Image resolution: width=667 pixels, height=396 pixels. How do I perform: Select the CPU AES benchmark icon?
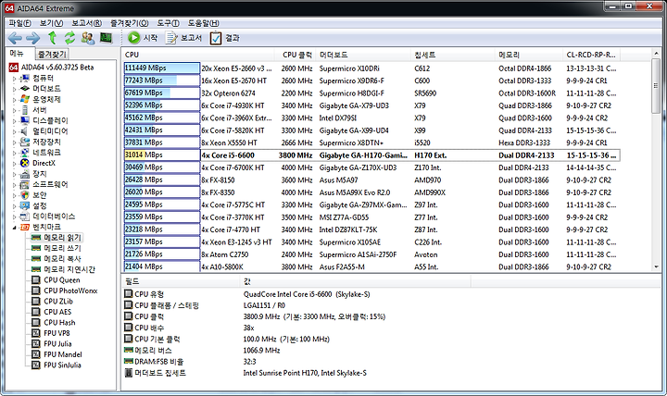pos(36,312)
